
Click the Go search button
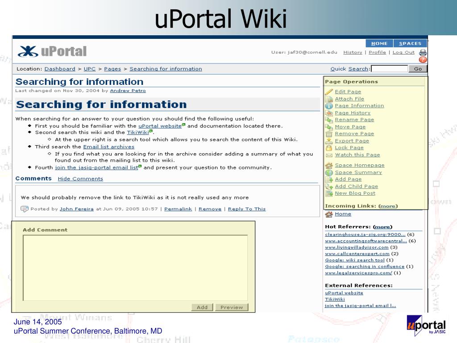pyautogui.click(x=418, y=68)
